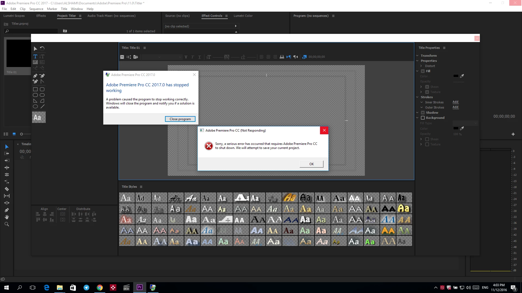Click the Background color swatch
This screenshot has width=522, height=293.
(456, 128)
